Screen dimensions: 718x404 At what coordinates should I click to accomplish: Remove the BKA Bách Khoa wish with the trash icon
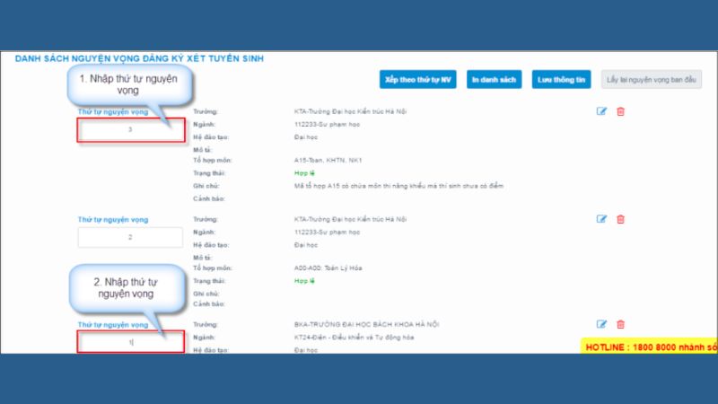[x=620, y=324]
